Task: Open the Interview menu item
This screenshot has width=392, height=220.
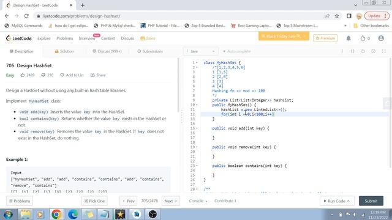Action: click(87, 38)
